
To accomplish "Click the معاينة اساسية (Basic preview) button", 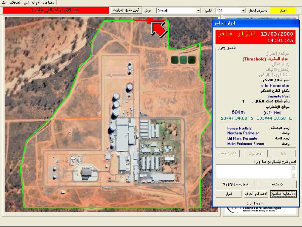I will [283, 194].
